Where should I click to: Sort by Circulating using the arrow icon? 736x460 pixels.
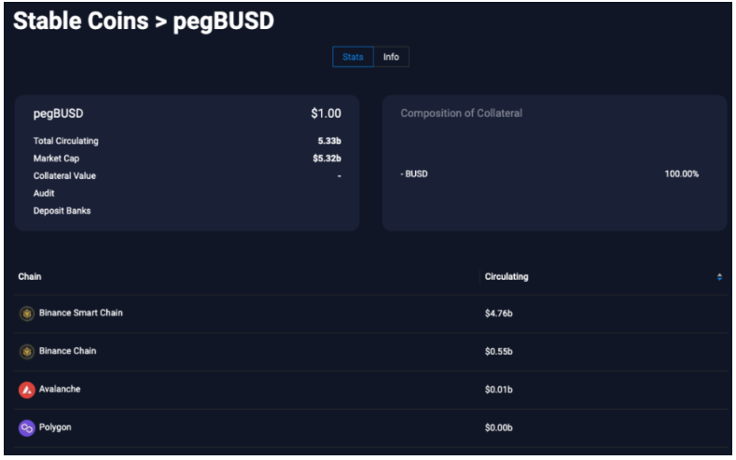click(719, 277)
